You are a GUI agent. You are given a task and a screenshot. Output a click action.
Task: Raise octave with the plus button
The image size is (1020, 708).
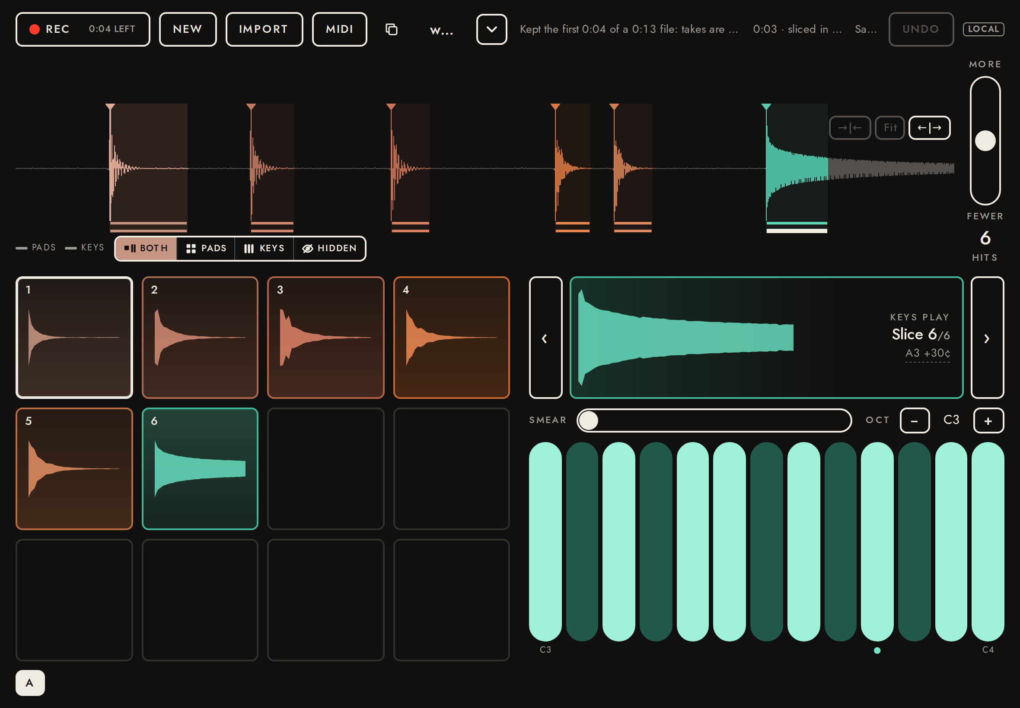pyautogui.click(x=988, y=420)
